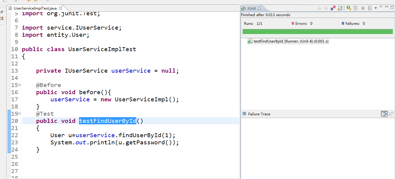Viewport: 395px width, 179px height.
Task: Select testFindUserById in the JUnit results
Action: coord(288,41)
